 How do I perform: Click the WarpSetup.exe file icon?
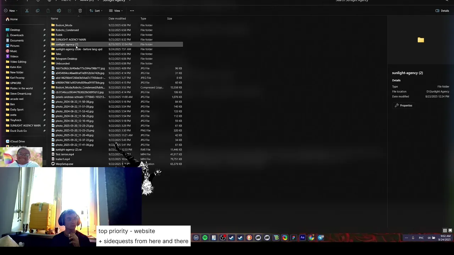(53, 164)
